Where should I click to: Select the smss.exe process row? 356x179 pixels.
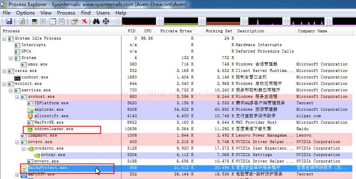click(x=176, y=65)
